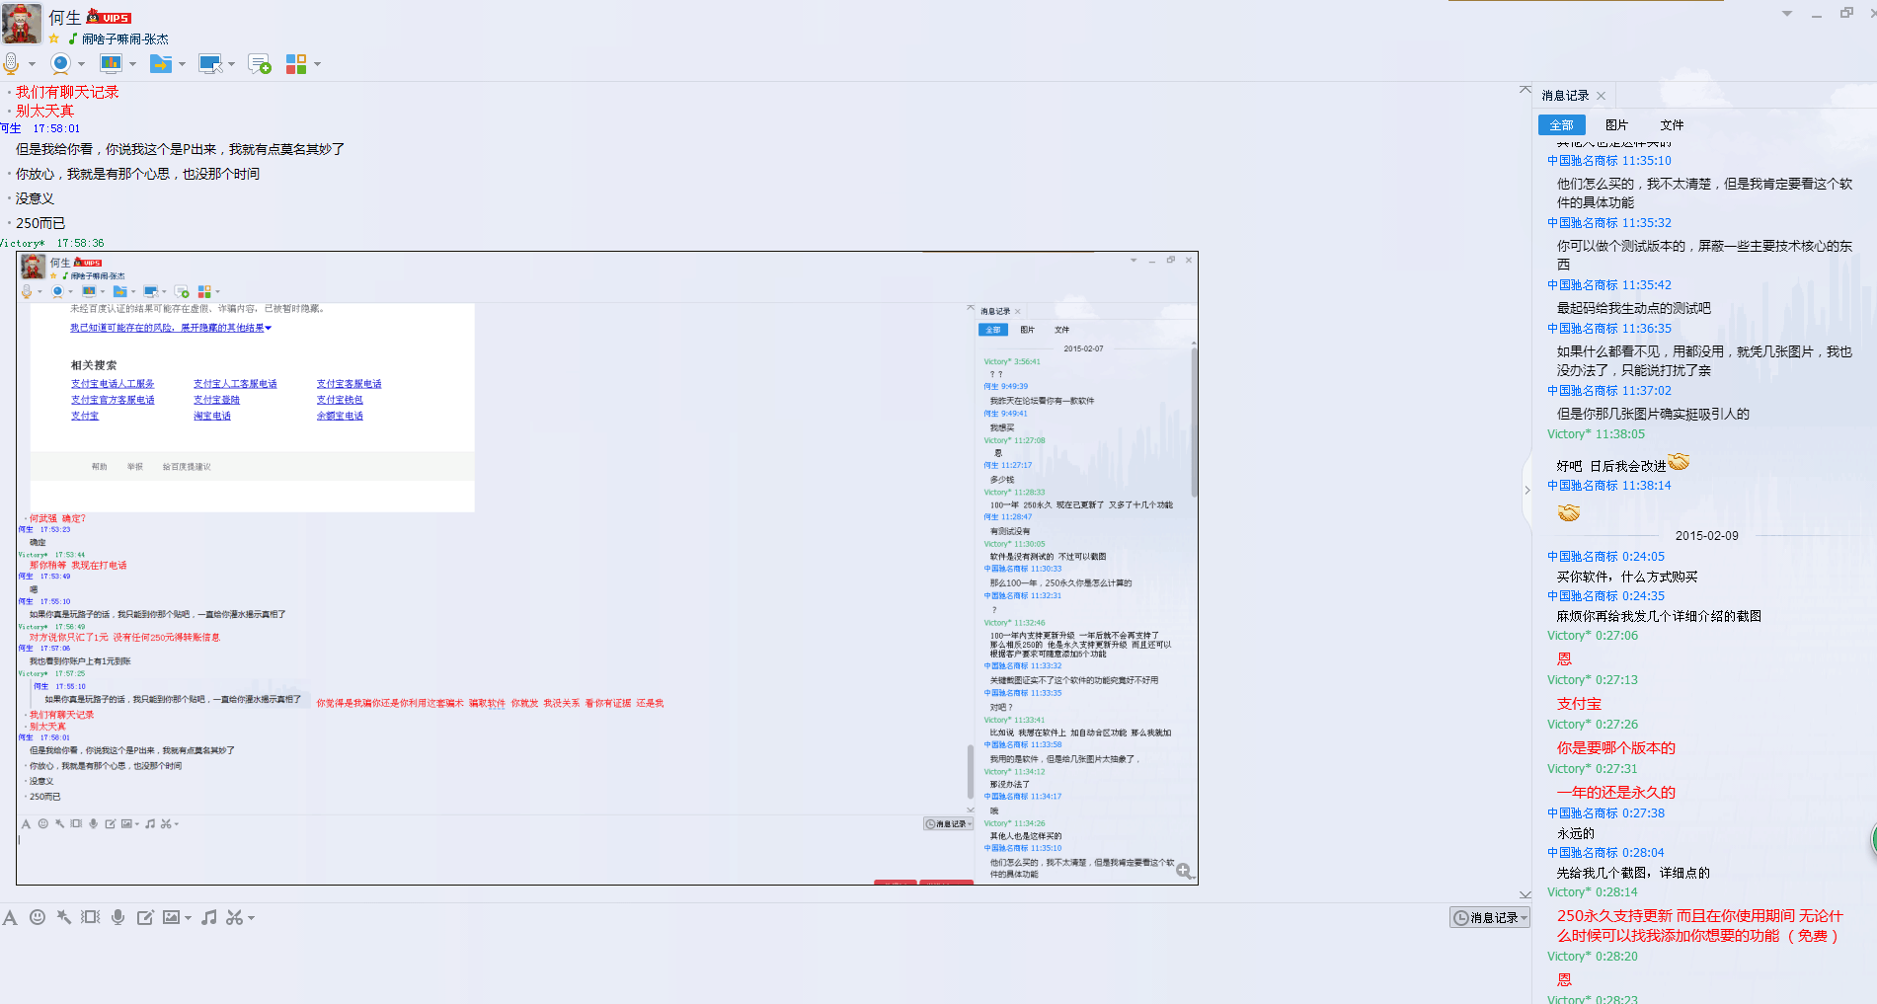
Task: Click the yellow Qzone star icon
Action: point(54,39)
